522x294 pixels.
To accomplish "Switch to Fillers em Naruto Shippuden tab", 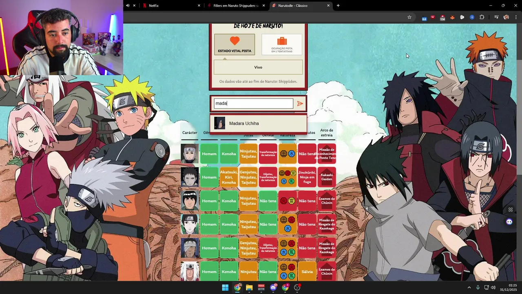I will pos(236,6).
